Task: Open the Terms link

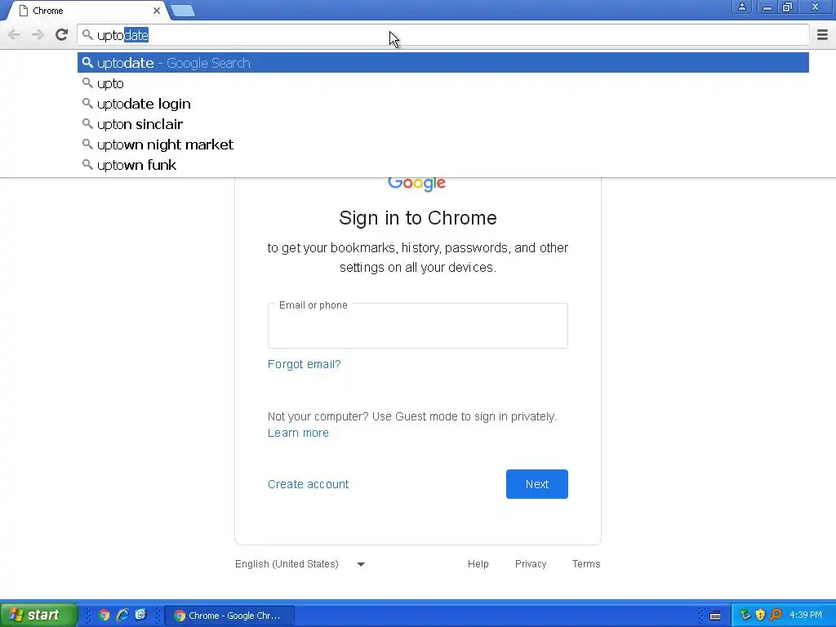Action: click(586, 564)
